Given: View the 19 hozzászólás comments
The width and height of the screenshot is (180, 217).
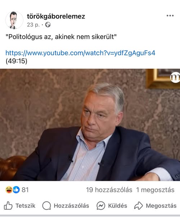Looking at the screenshot, I should pyautogui.click(x=109, y=190).
